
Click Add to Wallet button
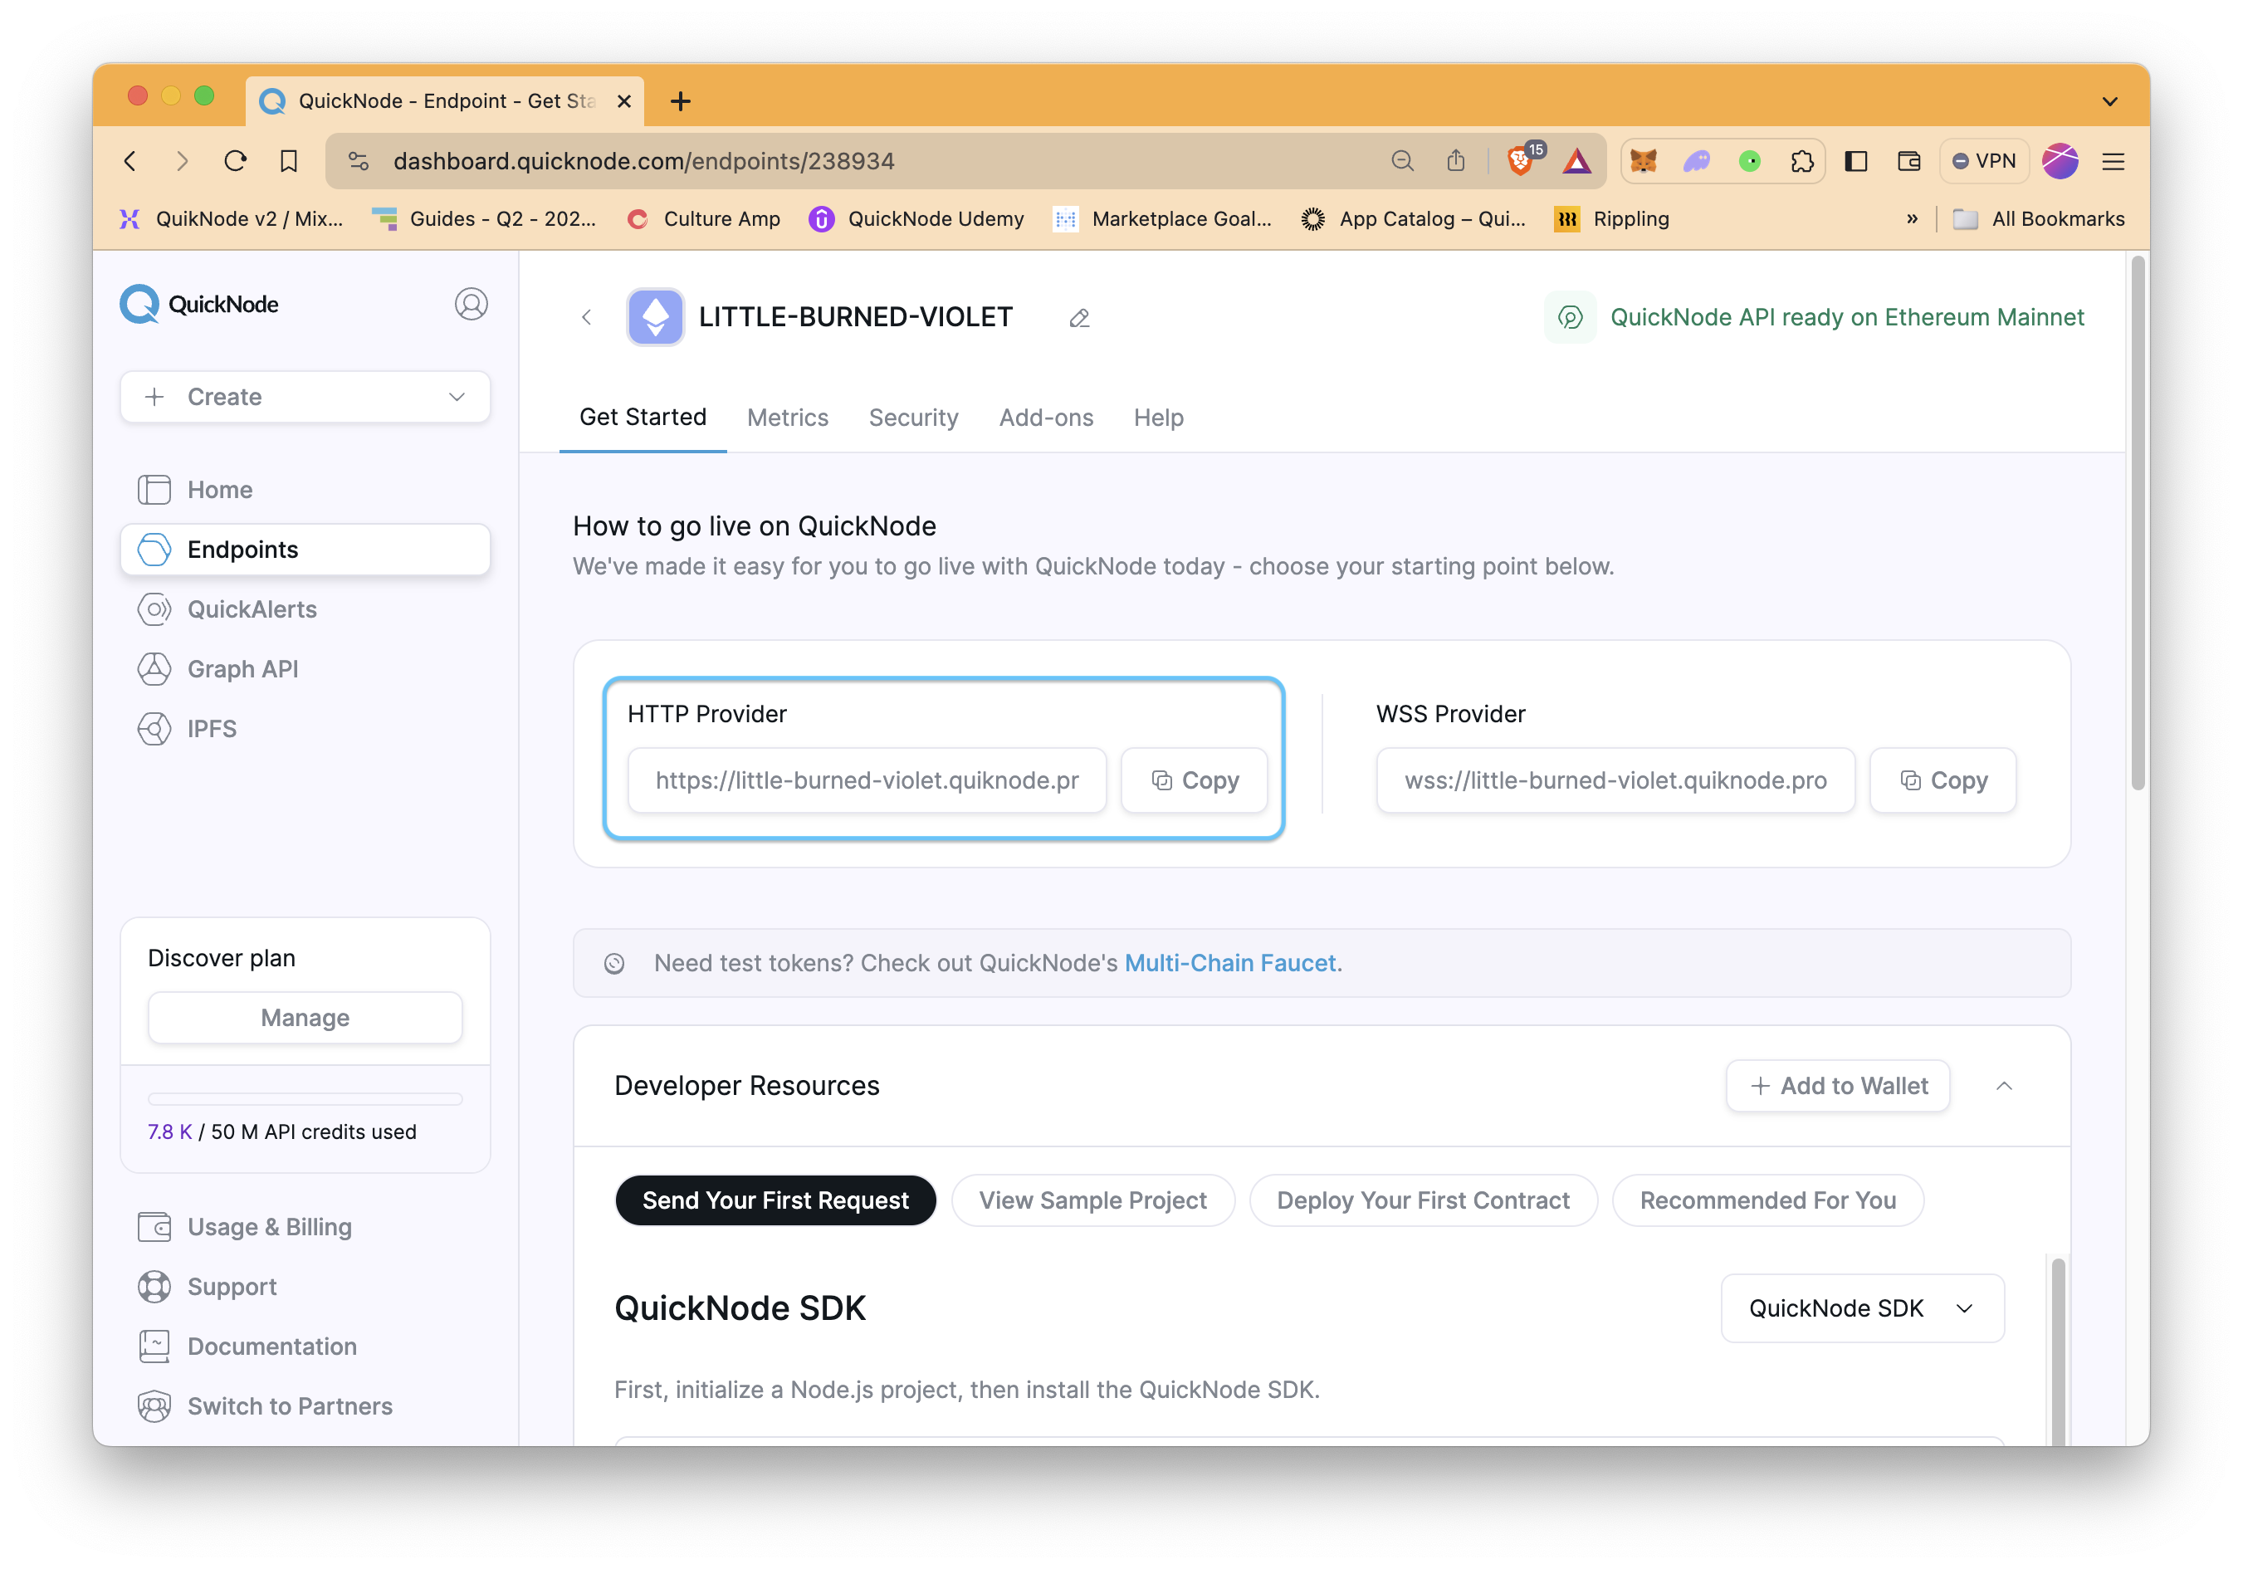pyautogui.click(x=1838, y=1087)
